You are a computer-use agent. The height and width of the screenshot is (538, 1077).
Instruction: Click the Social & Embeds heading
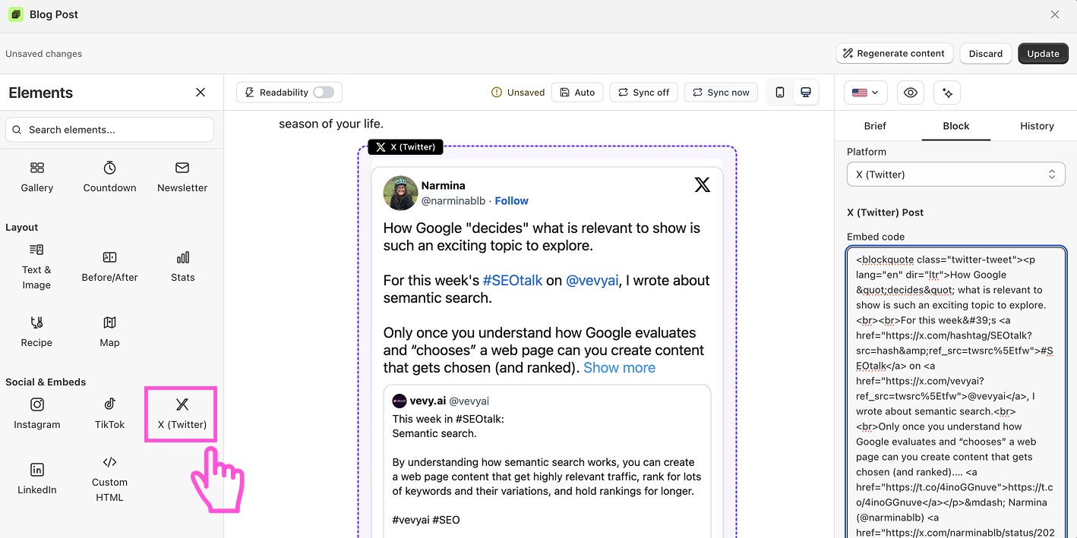pyautogui.click(x=46, y=382)
